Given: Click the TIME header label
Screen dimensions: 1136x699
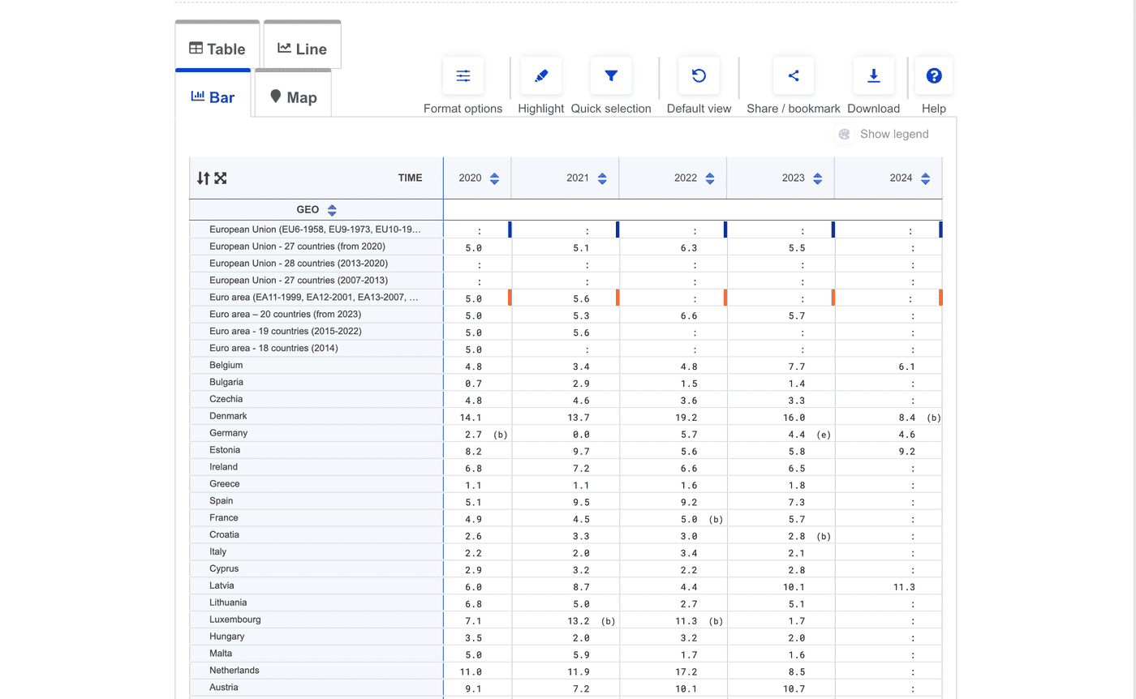Looking at the screenshot, I should click(410, 178).
